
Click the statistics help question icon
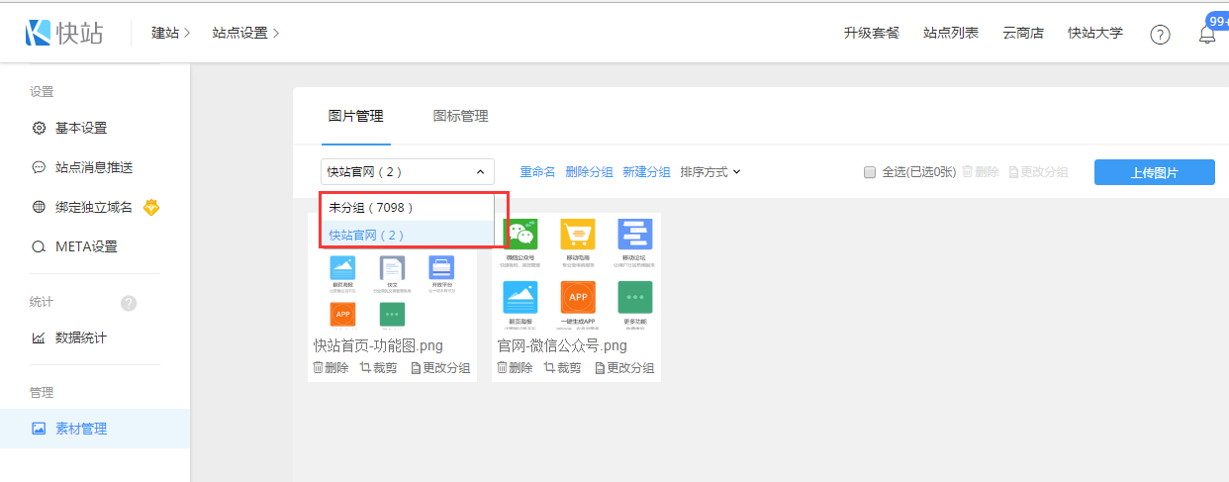coord(128,303)
